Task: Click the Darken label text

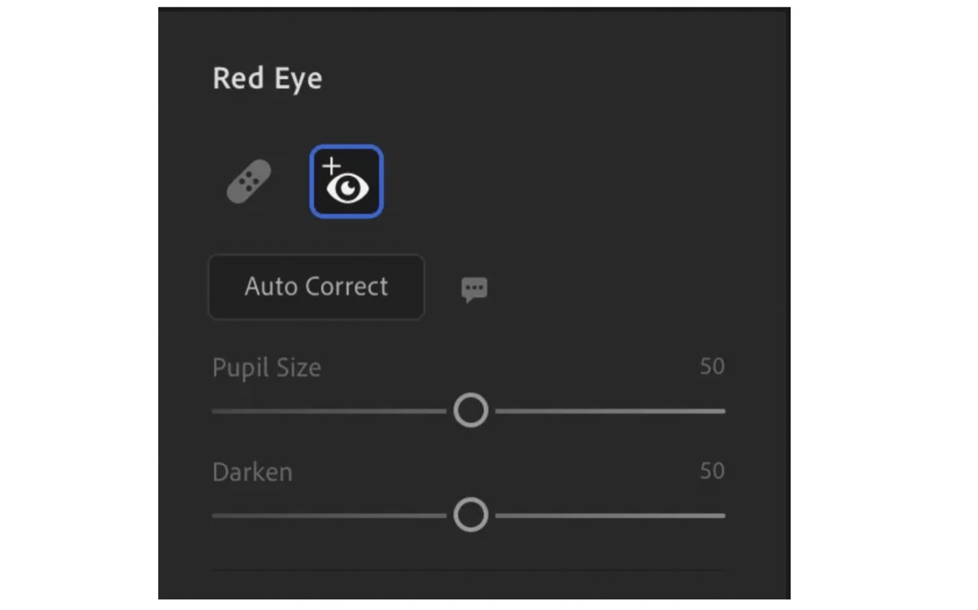Action: [253, 472]
